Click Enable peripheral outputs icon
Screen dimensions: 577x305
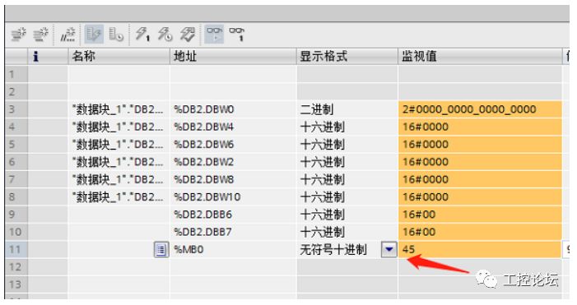(188, 35)
